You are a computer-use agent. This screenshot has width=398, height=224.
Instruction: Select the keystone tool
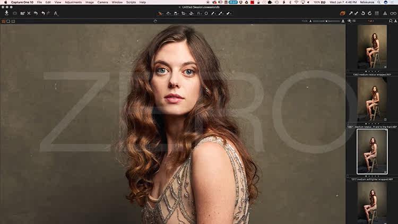[199, 13]
